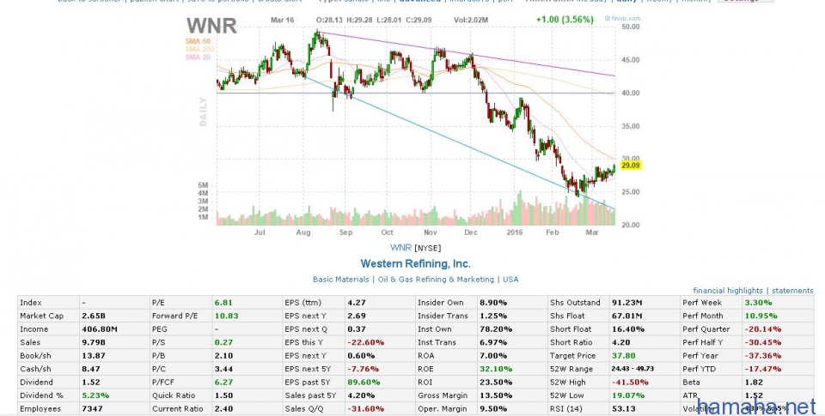This screenshot has height=416, width=825.
Task: Click the yellow 29.09 price tag
Action: [630, 166]
